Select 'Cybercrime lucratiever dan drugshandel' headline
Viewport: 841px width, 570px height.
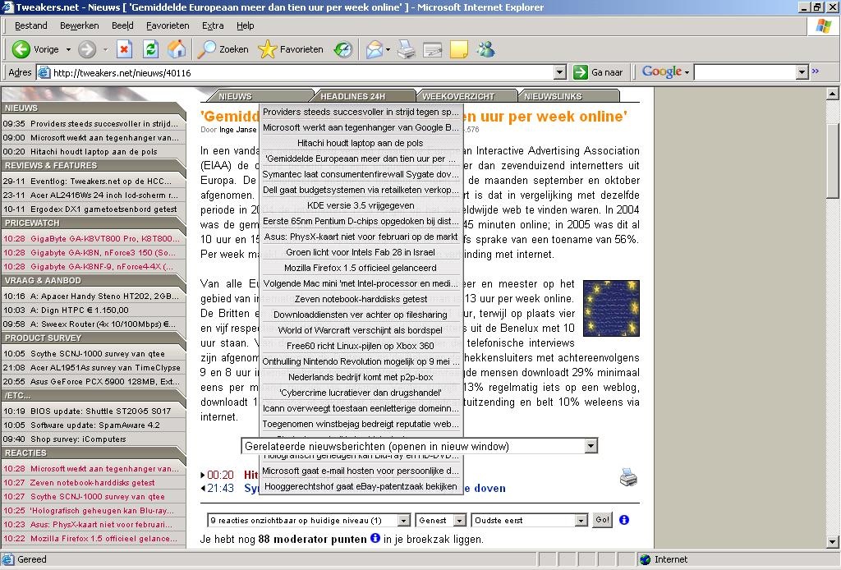(361, 393)
